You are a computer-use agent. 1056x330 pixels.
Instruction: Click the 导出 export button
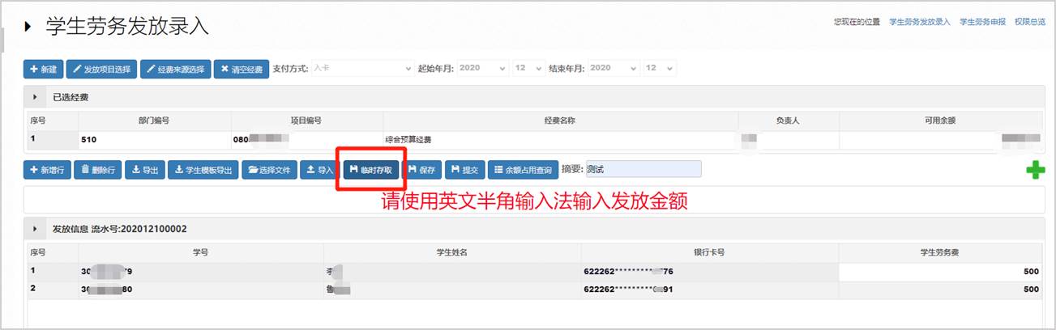(x=145, y=171)
